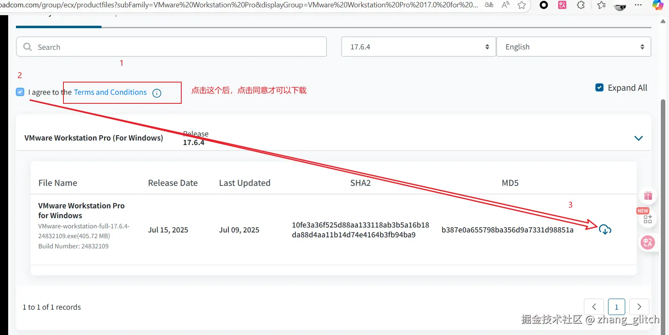Open the browser profile avatar
The height and width of the screenshot is (335, 669).
620,6
